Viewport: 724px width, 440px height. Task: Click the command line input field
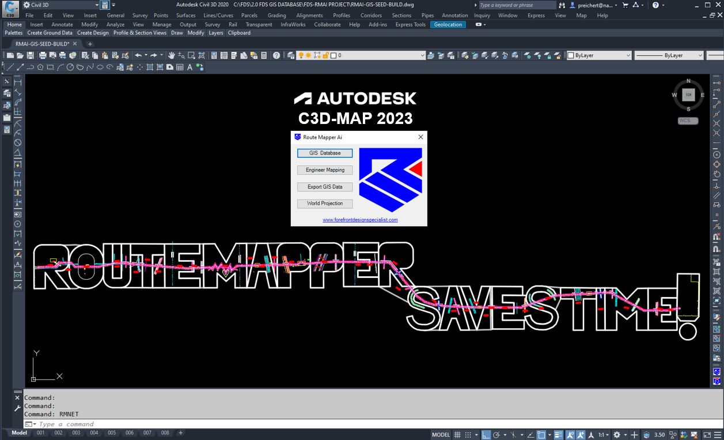(230, 424)
